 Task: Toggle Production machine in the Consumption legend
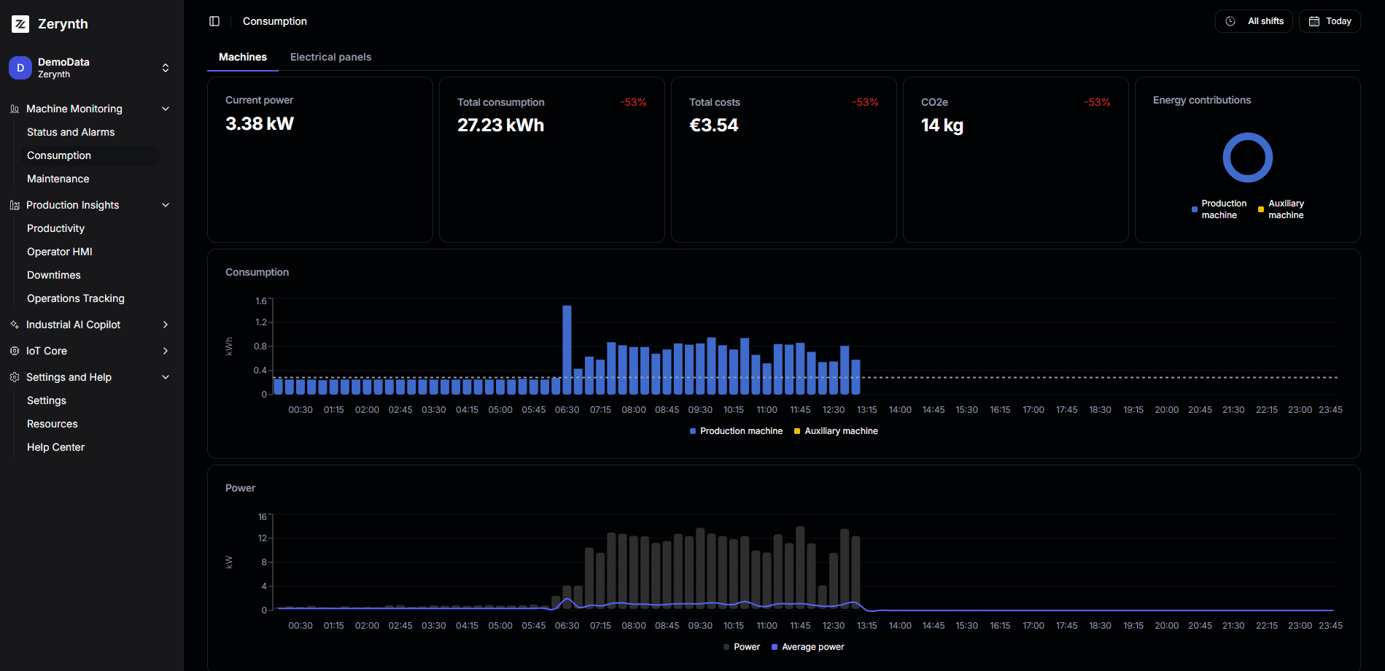coord(736,430)
